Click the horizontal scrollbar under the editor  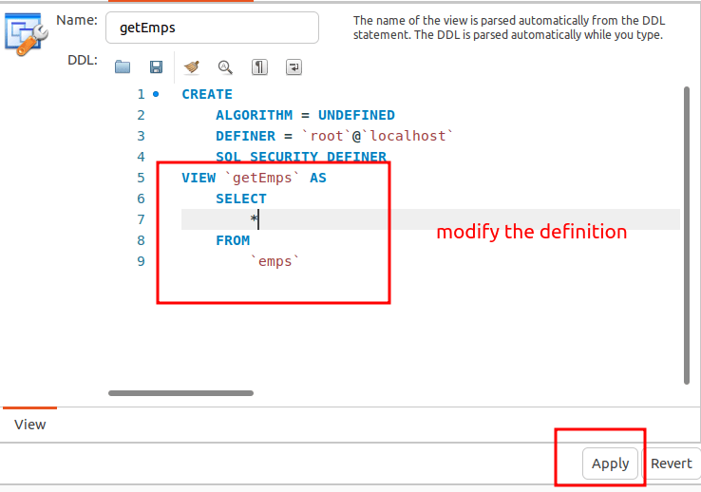coord(180,393)
